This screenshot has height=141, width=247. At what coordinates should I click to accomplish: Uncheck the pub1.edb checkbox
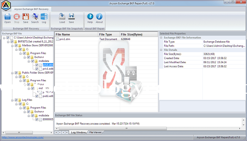[37, 96]
